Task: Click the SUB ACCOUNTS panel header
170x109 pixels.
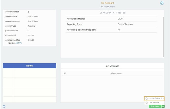Action: click(112, 66)
